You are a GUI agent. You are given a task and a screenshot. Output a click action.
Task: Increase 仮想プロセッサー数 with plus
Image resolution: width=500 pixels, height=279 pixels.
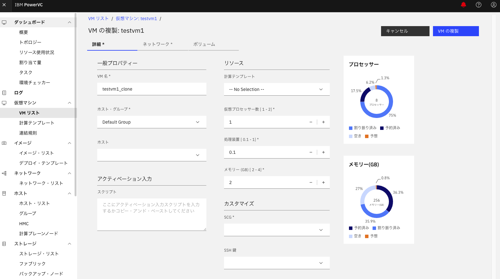(x=323, y=122)
